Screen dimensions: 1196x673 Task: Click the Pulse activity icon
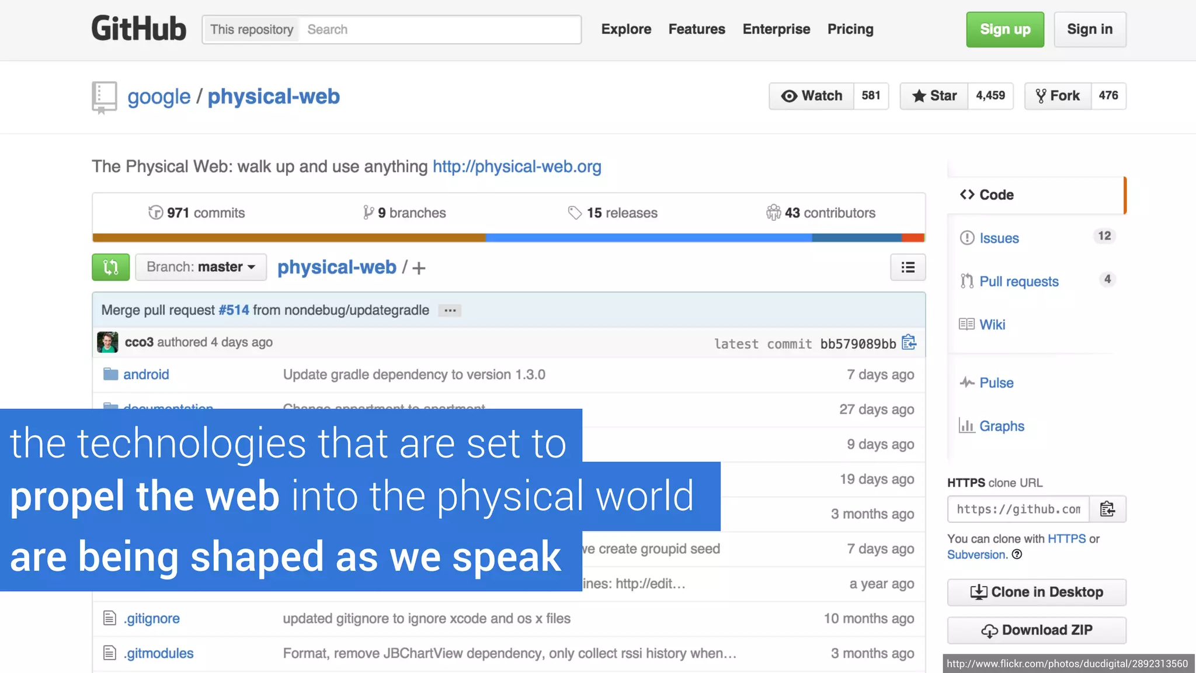pos(967,383)
